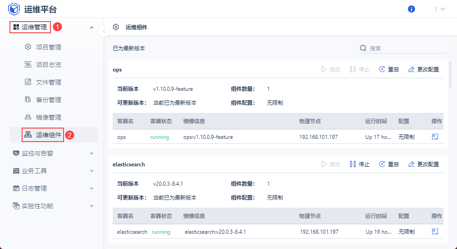
Task: Open the user dropdown labeled 1
Action: pyautogui.click(x=439, y=9)
